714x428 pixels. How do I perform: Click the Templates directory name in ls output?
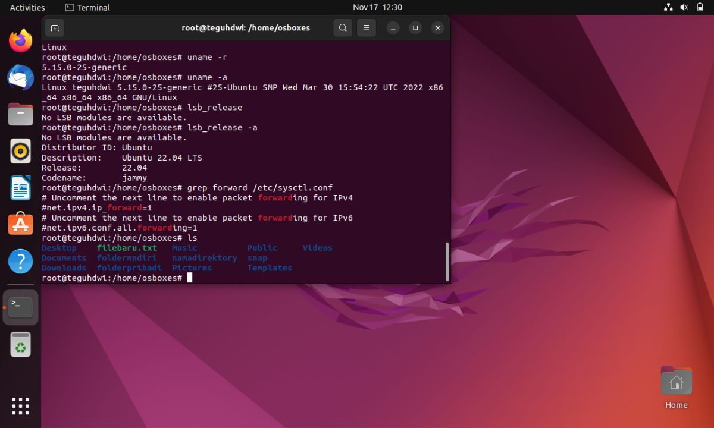(x=270, y=268)
